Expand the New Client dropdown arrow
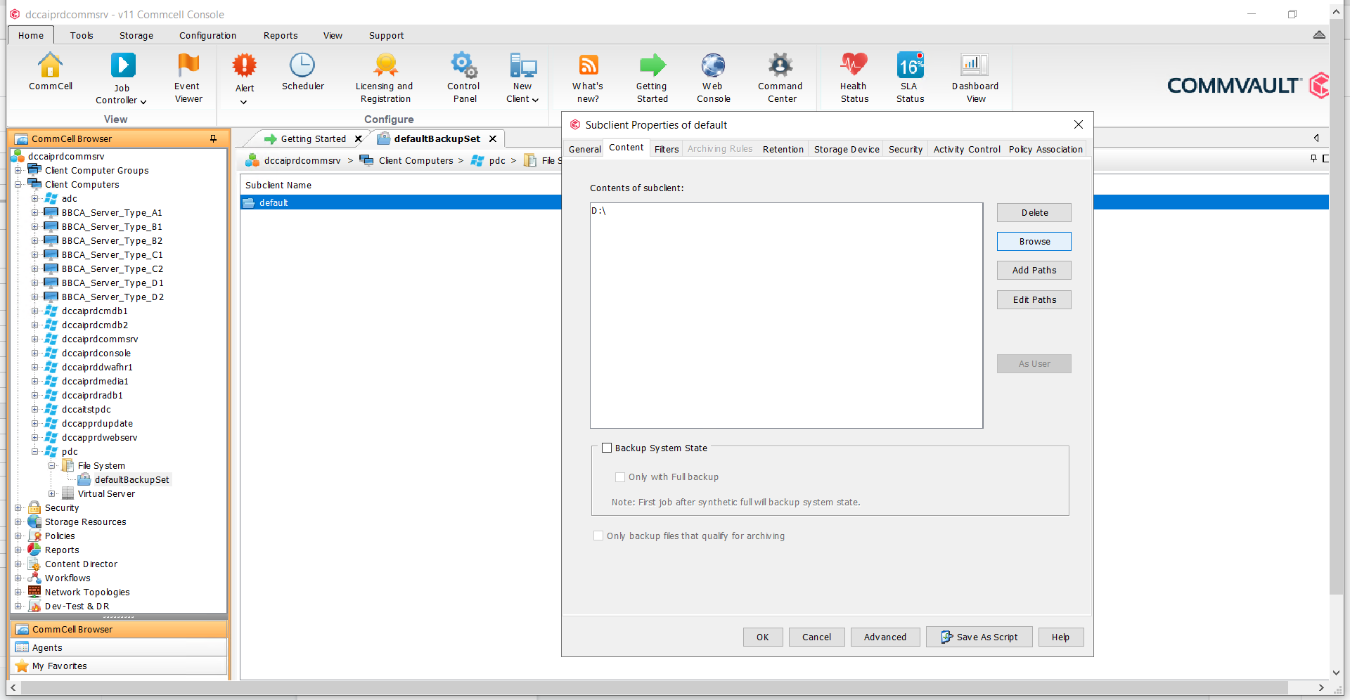This screenshot has height=700, width=1350. pos(535,100)
